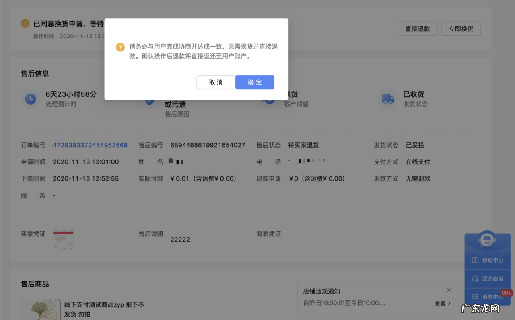This screenshot has height=320, width=515.
Task: Click the icon above 客户期望 exchange info
Action: click(268, 99)
